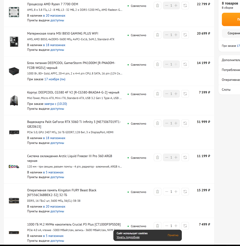
Task: Open the AMD Ryzen processor thumbnail
Action: click(14, 12)
